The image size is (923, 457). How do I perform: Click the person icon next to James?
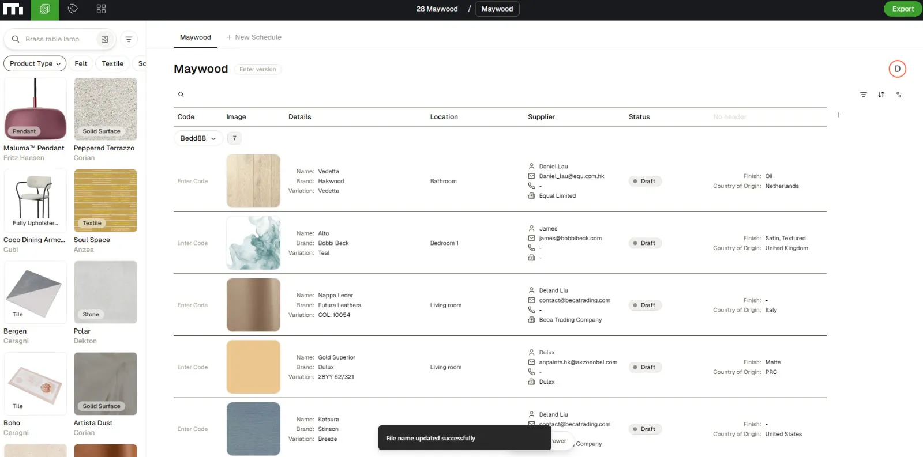pyautogui.click(x=531, y=228)
